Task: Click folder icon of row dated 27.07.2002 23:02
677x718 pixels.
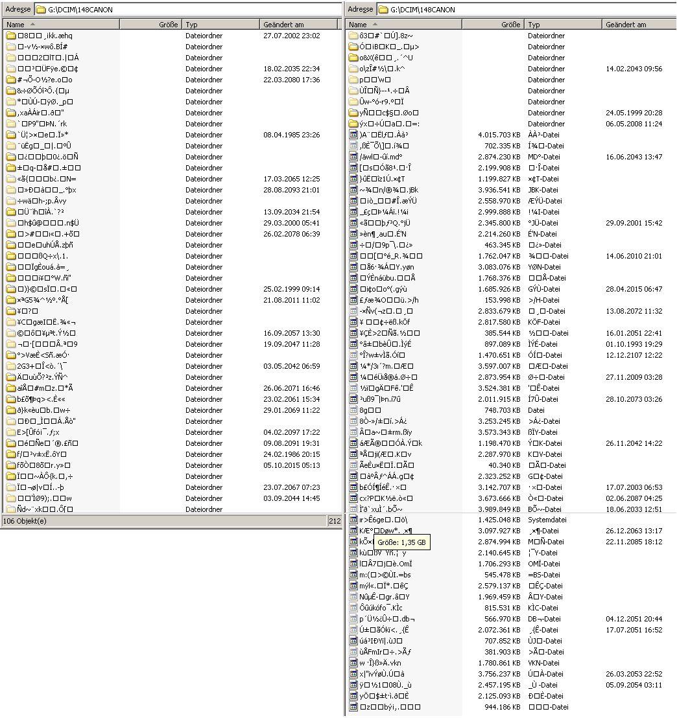Action: (11, 36)
